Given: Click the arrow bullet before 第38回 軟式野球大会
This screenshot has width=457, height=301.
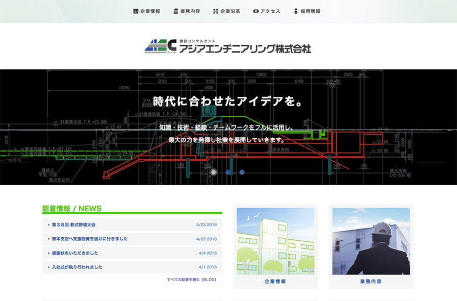Looking at the screenshot, I should 48,225.
